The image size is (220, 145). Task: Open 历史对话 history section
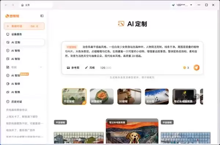point(16,102)
